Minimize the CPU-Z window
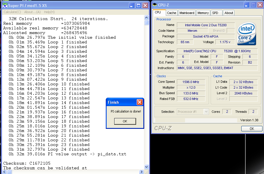The image size is (264, 174). point(246,5)
